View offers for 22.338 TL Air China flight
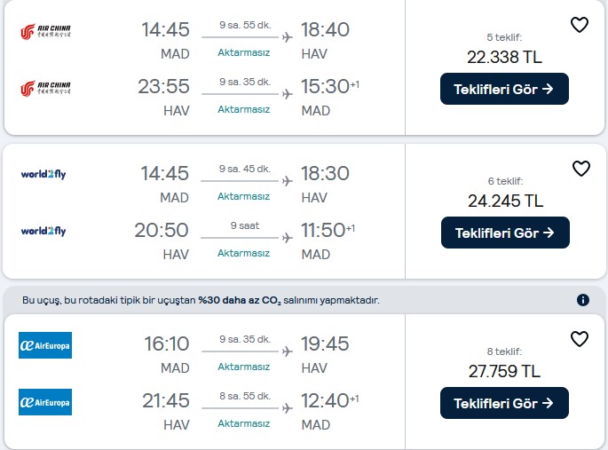Screen dimensions: 608x450 (504, 89)
